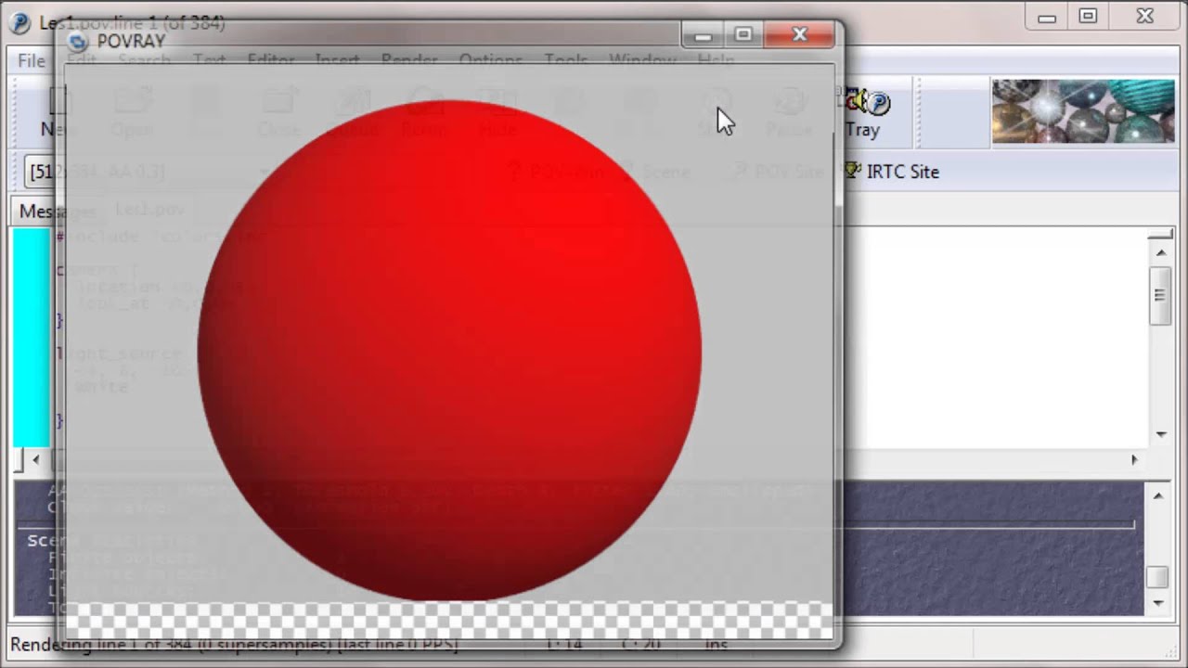
Task: Click the message pane scrollbar thumb
Action: 1157,577
